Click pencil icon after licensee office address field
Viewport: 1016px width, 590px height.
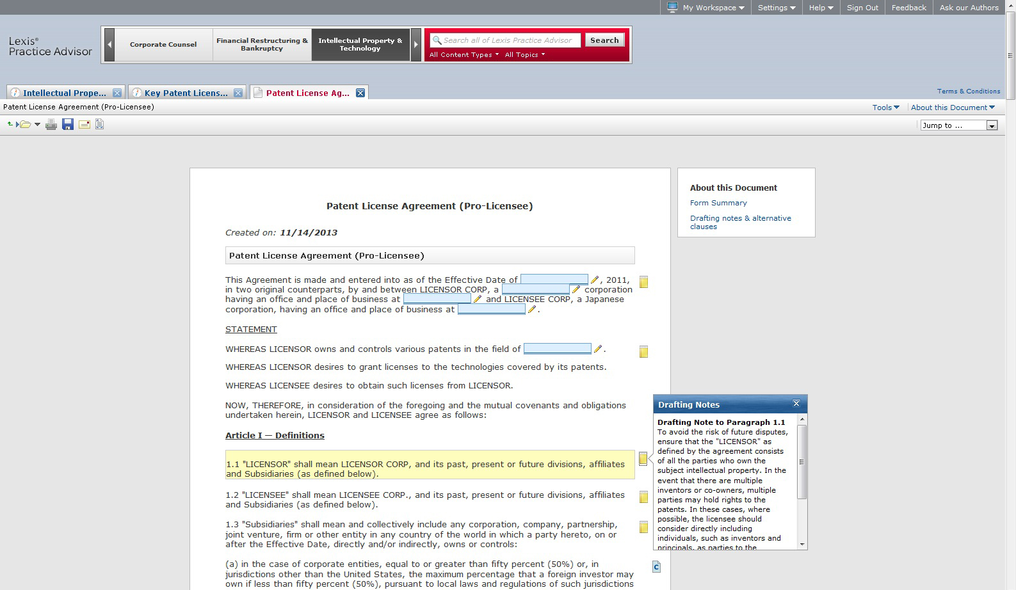pos(532,309)
